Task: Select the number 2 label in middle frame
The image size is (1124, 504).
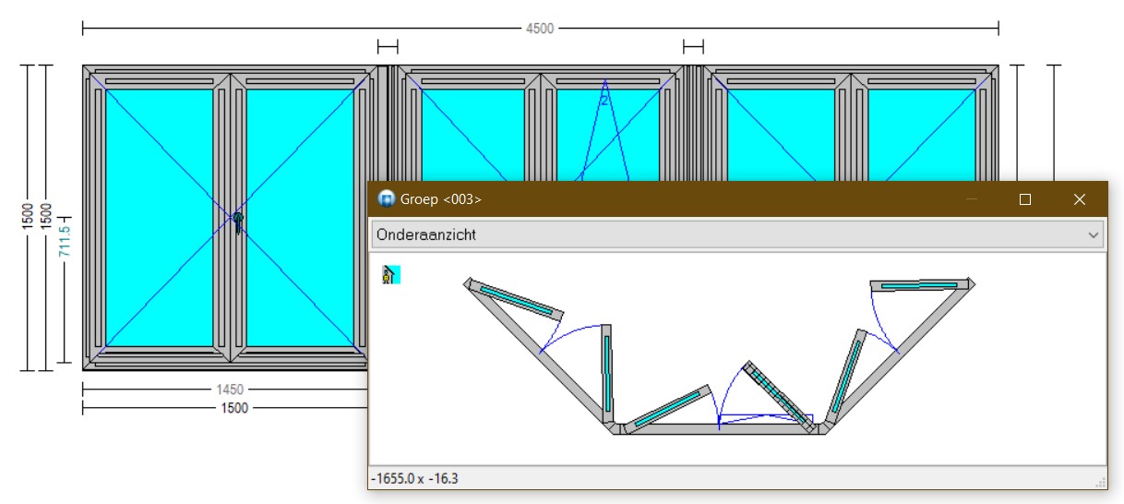Action: click(x=604, y=99)
